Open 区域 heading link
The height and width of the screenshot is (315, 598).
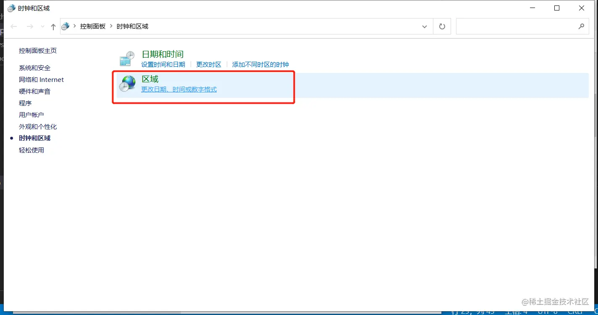(x=150, y=79)
